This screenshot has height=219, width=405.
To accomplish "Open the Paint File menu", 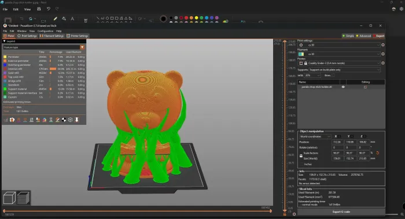I will coord(5,9).
